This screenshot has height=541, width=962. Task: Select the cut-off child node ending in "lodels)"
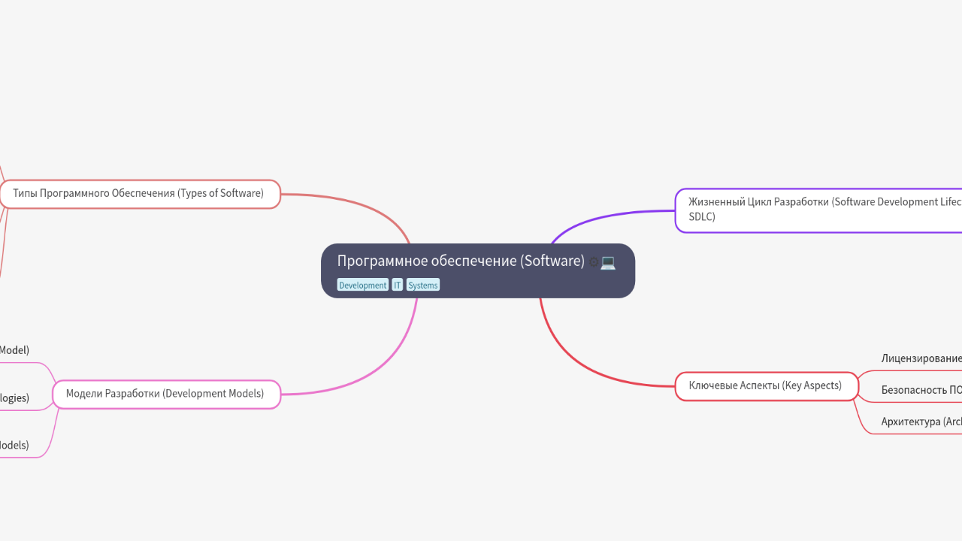[x=15, y=446]
